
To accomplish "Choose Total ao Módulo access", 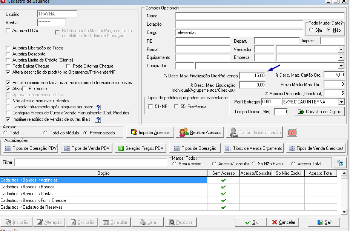I will coord(45,133).
